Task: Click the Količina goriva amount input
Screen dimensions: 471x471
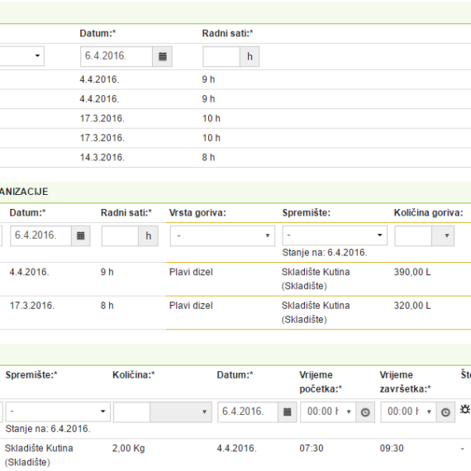Action: click(413, 235)
